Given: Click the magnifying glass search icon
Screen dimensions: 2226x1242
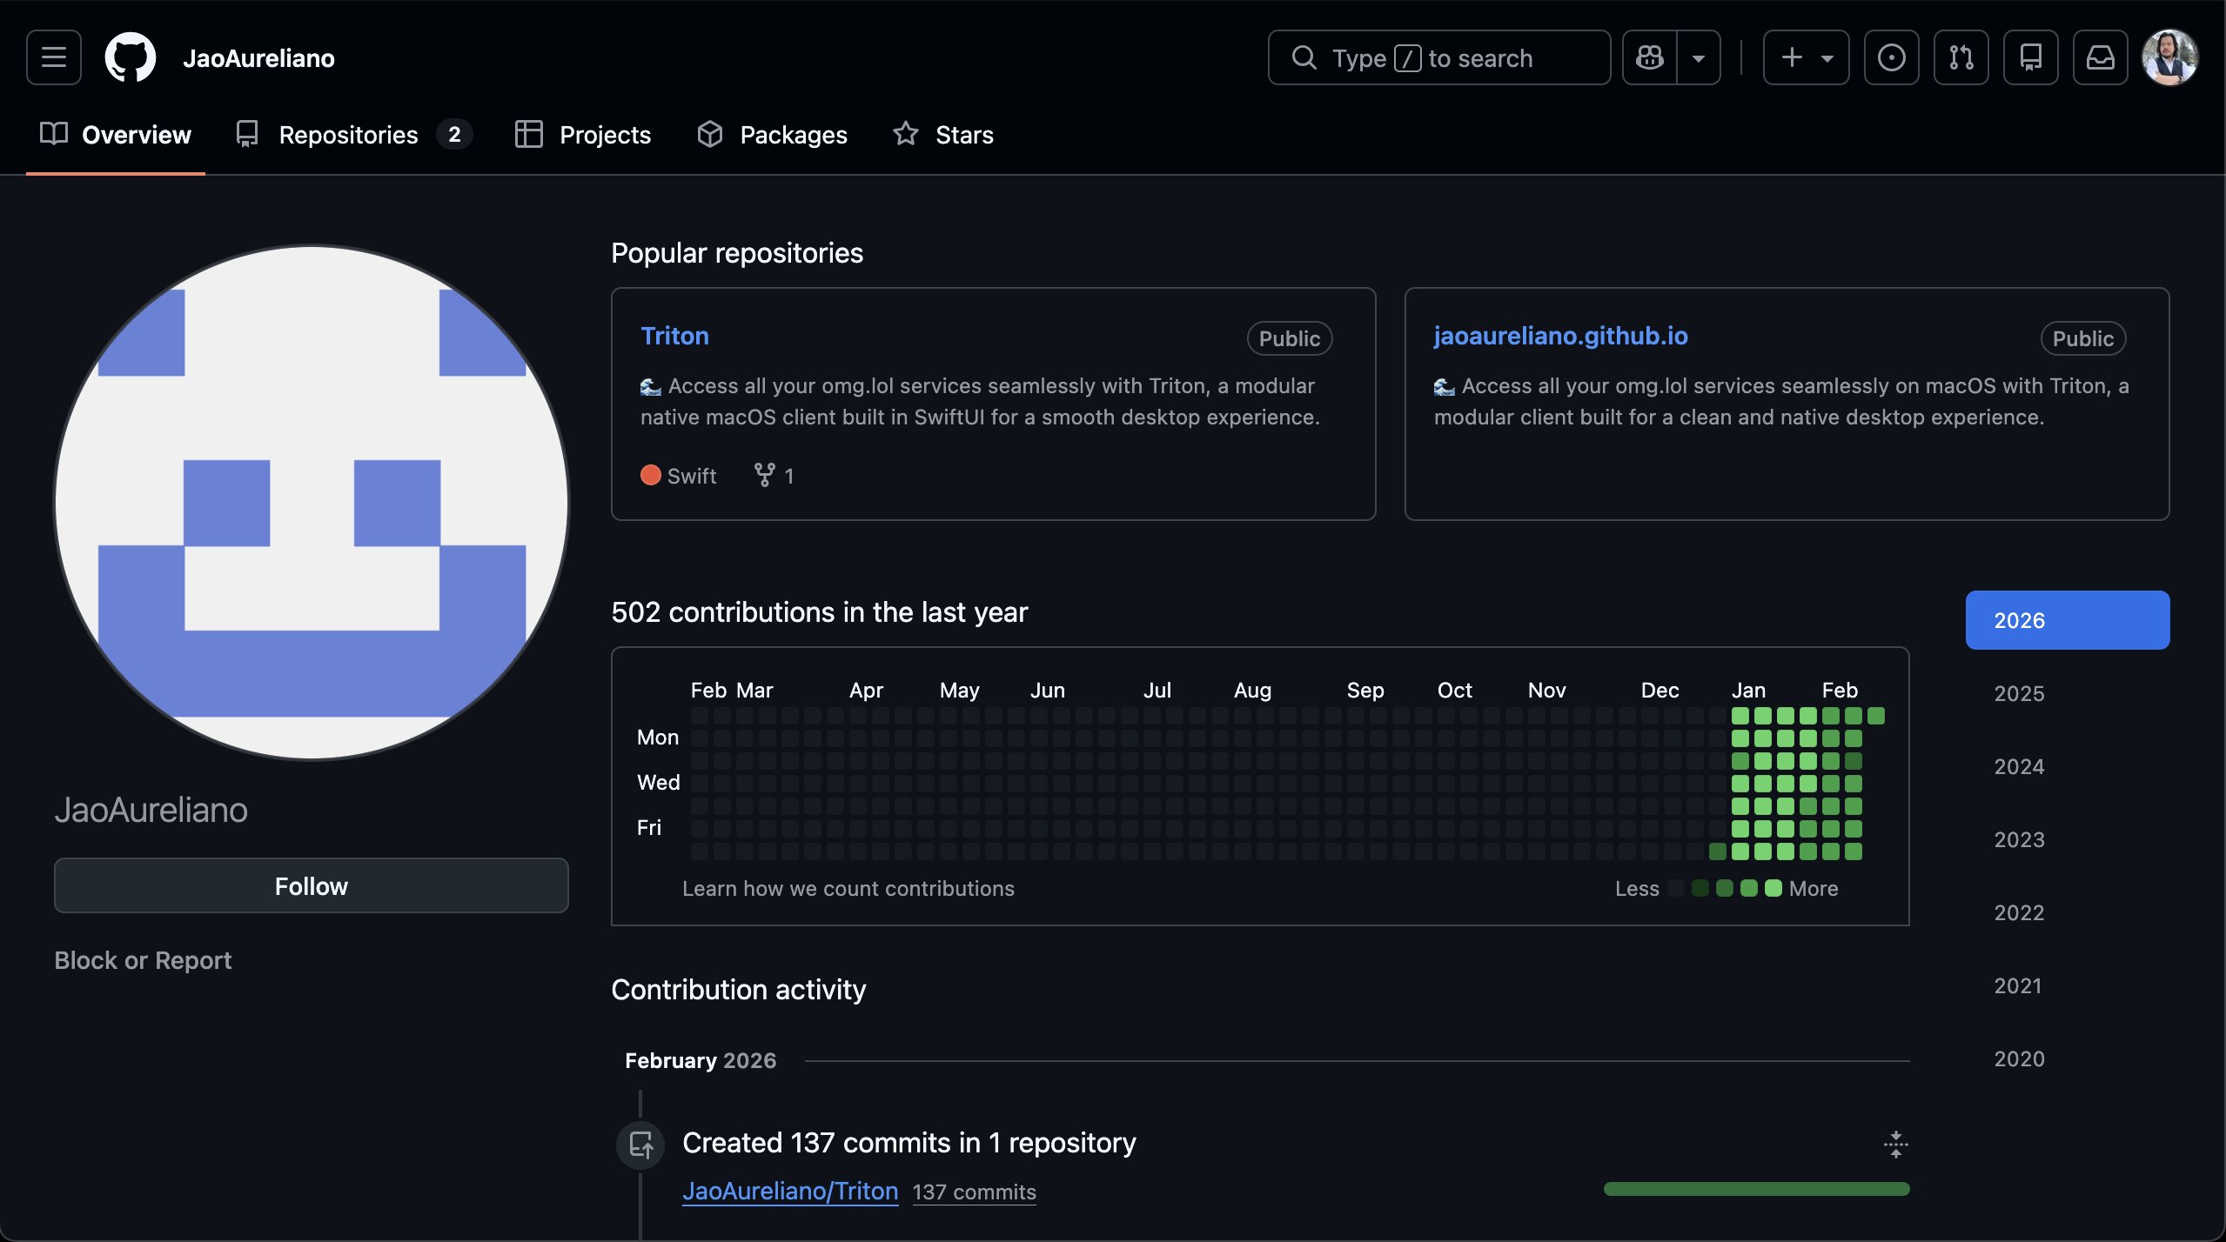Looking at the screenshot, I should click(1304, 57).
